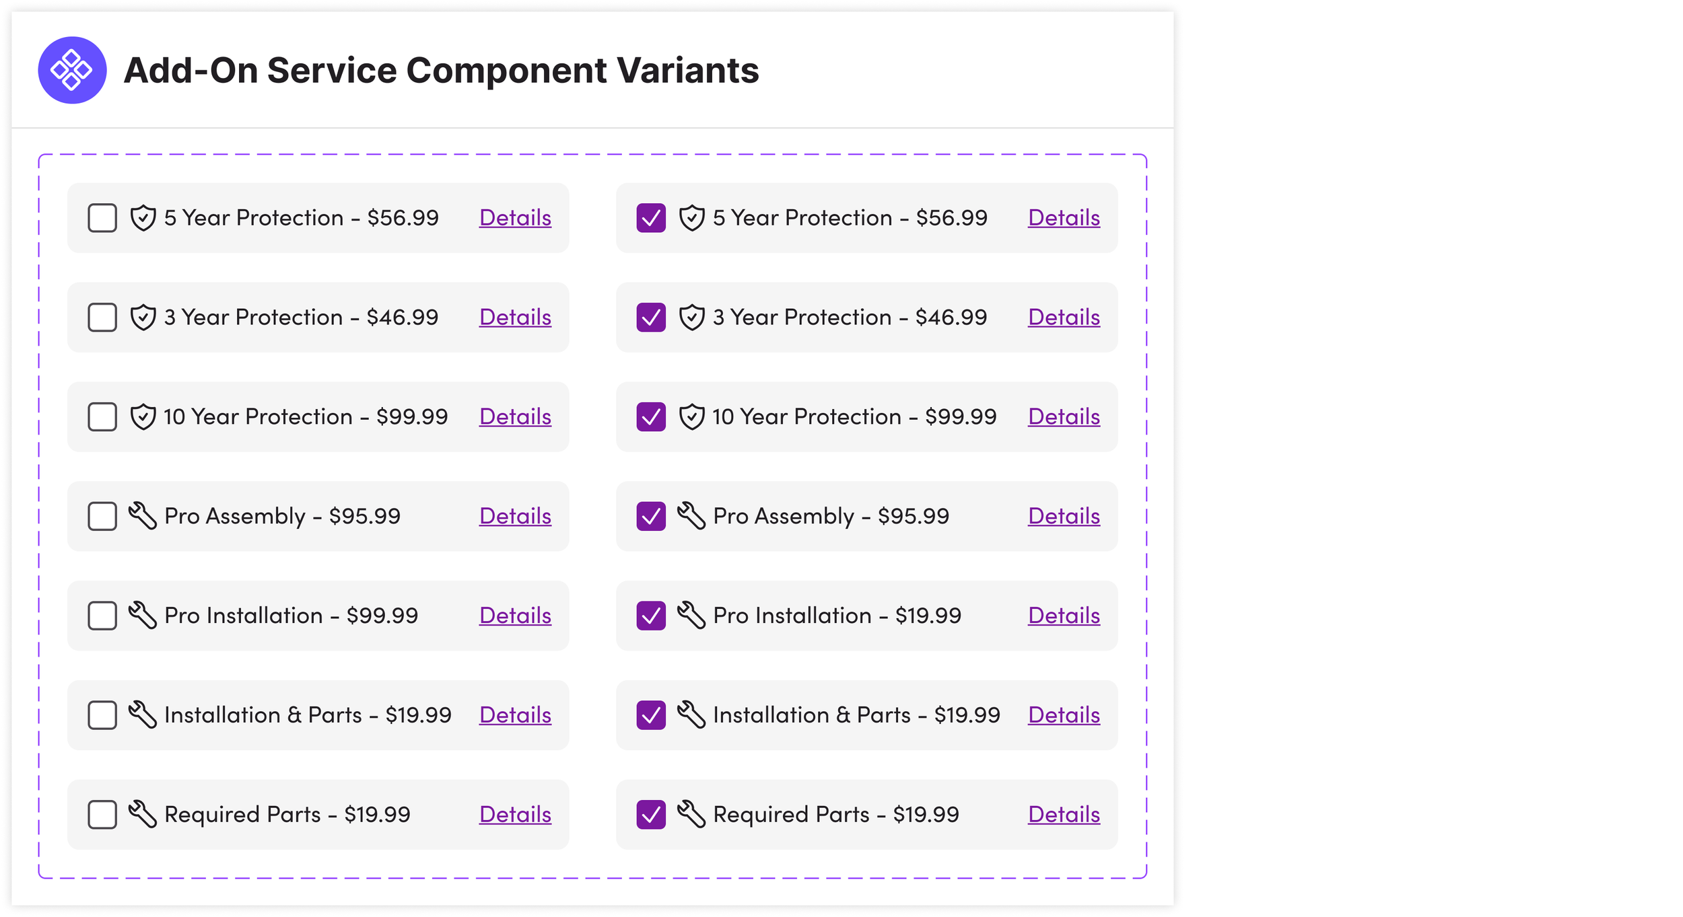Open Details for unchecked 5 Year Protection
Image resolution: width=1683 pixels, height=917 pixels.
click(x=515, y=218)
